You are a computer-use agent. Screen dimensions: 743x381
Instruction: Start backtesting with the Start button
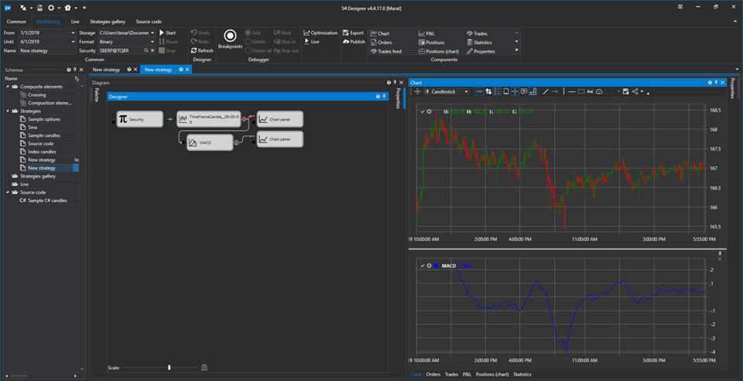coord(167,33)
